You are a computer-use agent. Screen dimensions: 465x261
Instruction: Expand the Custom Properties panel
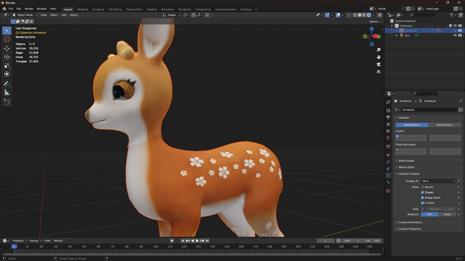click(410, 229)
